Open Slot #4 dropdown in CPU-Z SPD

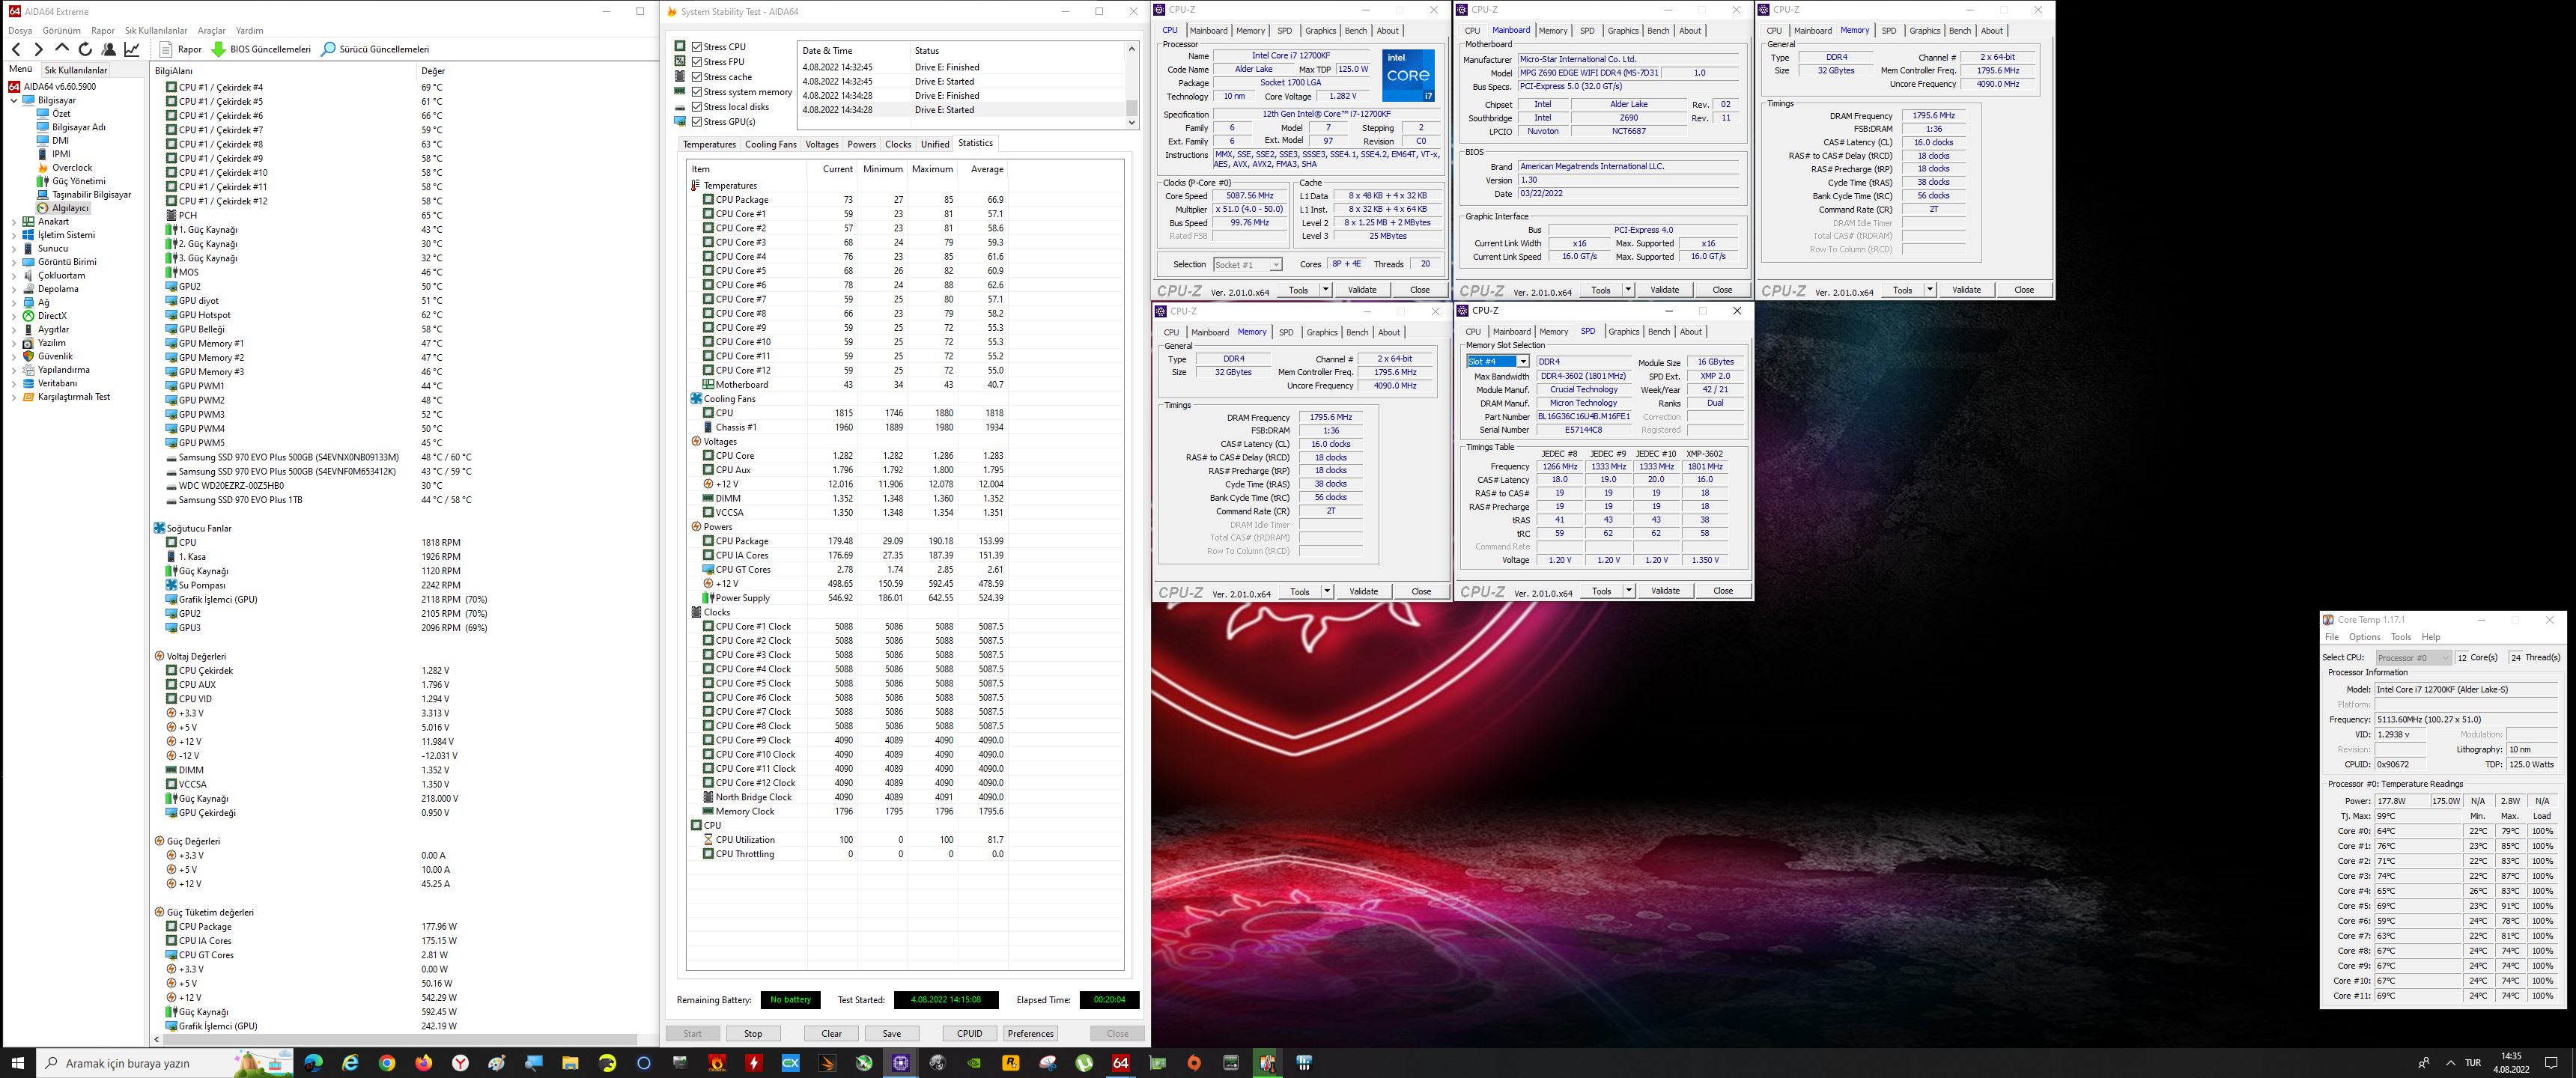pos(1497,361)
